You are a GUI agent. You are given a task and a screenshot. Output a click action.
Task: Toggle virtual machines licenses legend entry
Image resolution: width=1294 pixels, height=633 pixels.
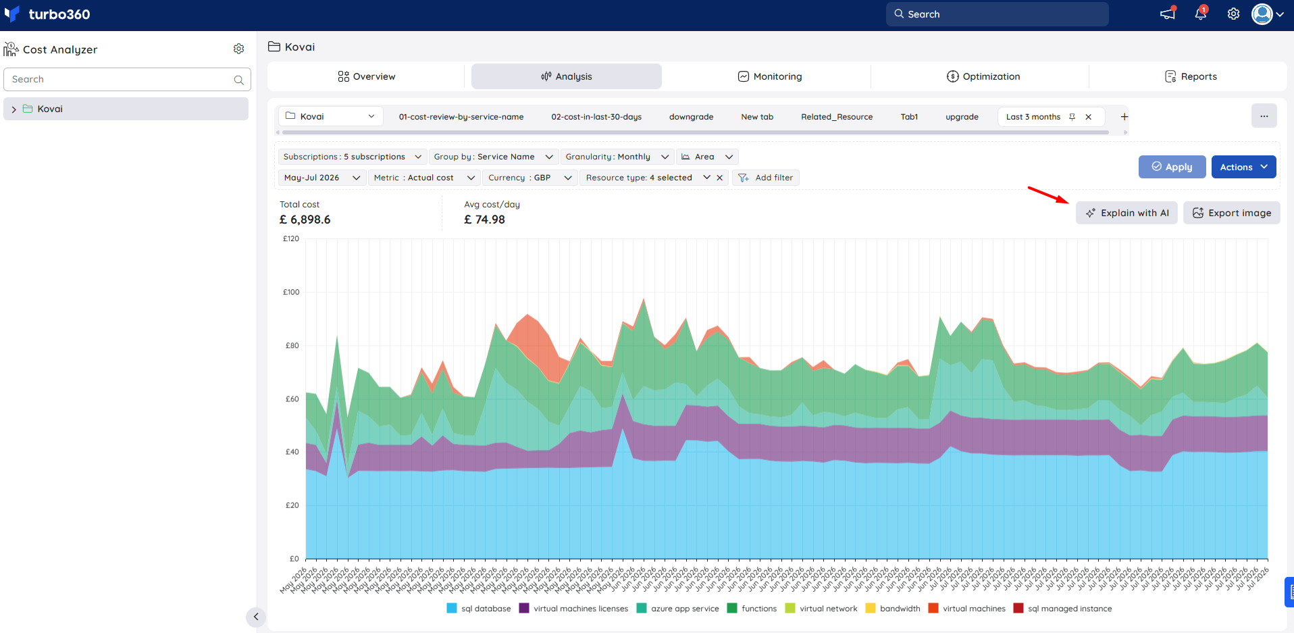coord(573,609)
